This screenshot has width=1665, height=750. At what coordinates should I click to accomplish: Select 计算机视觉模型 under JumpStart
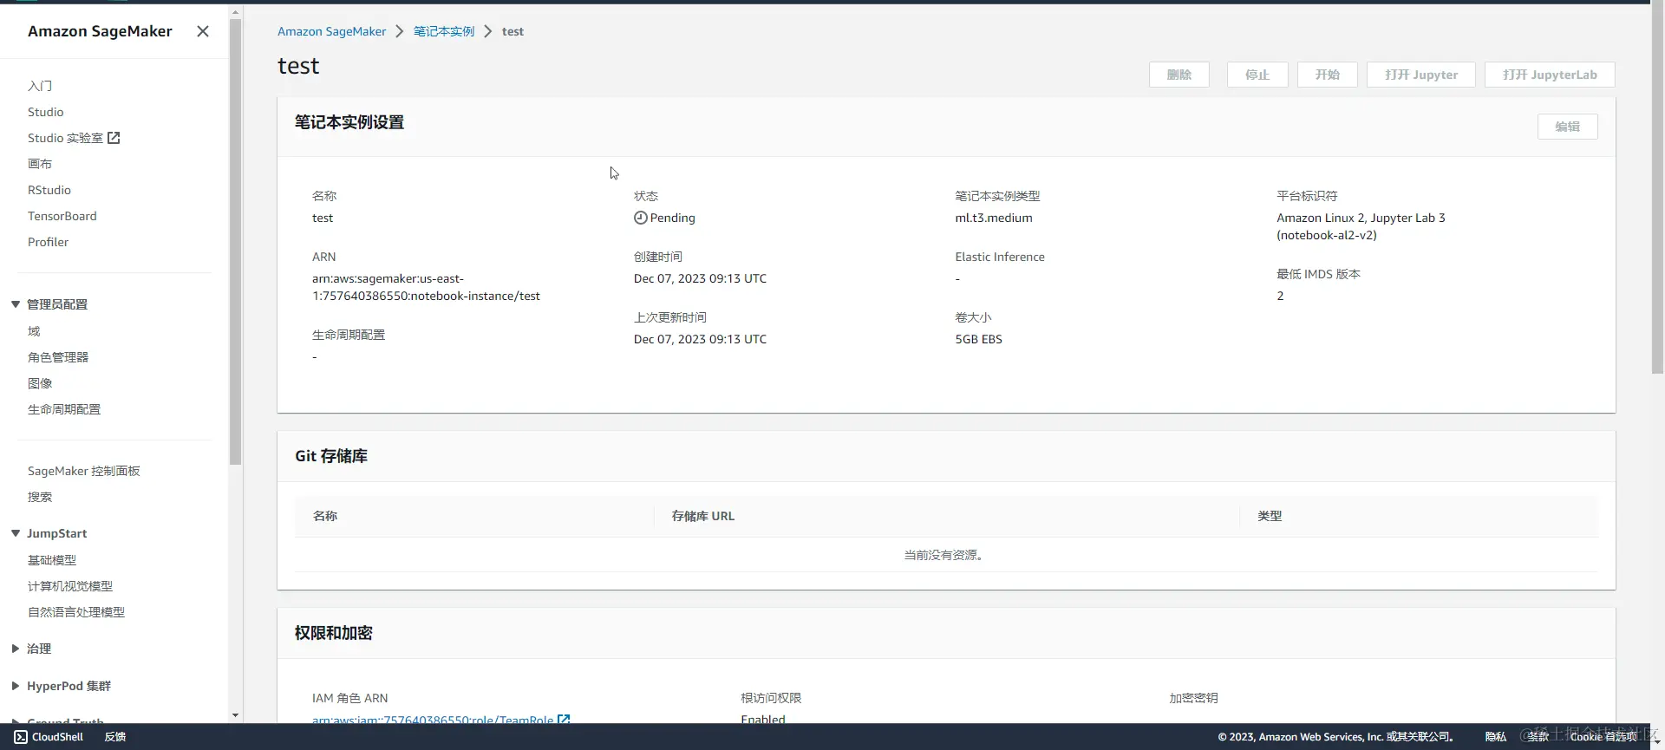pos(70,586)
